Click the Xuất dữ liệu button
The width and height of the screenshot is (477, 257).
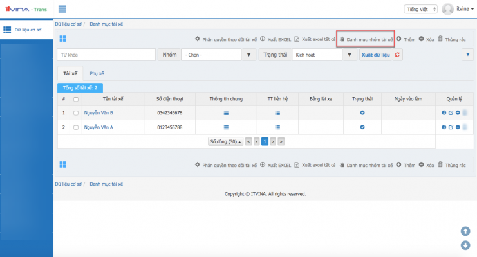point(376,55)
